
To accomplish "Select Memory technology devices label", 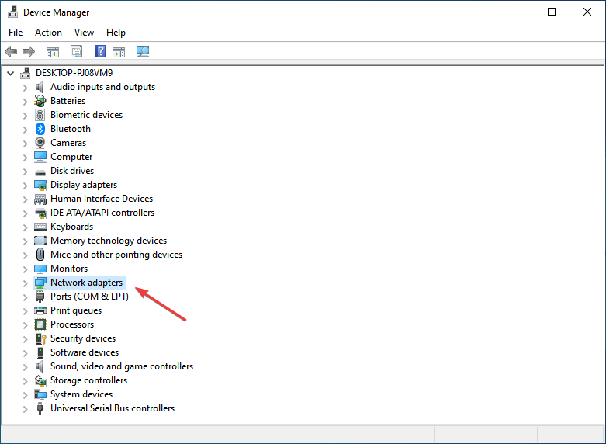I will pyautogui.click(x=109, y=241).
